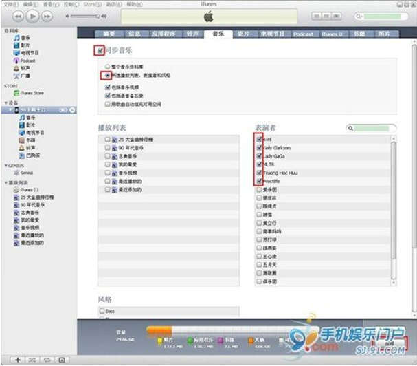Check the 25 大金曲排行榜 playlist checkbox

[107, 140]
